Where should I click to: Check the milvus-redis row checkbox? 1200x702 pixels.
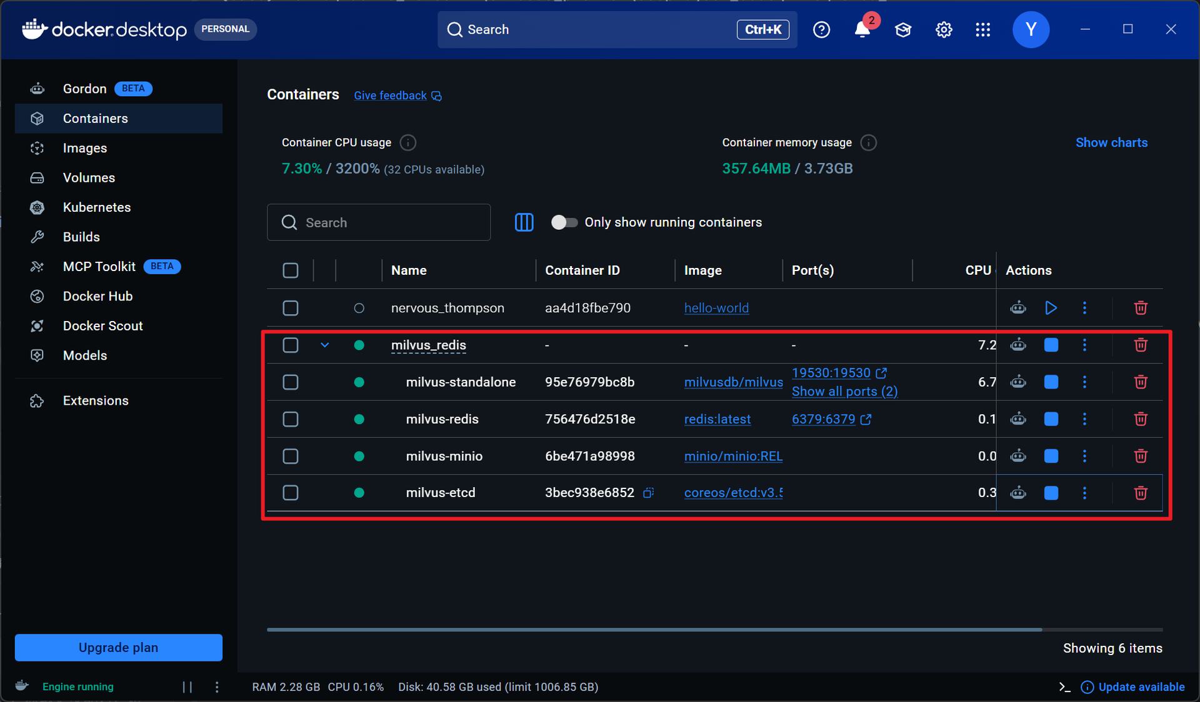point(291,418)
